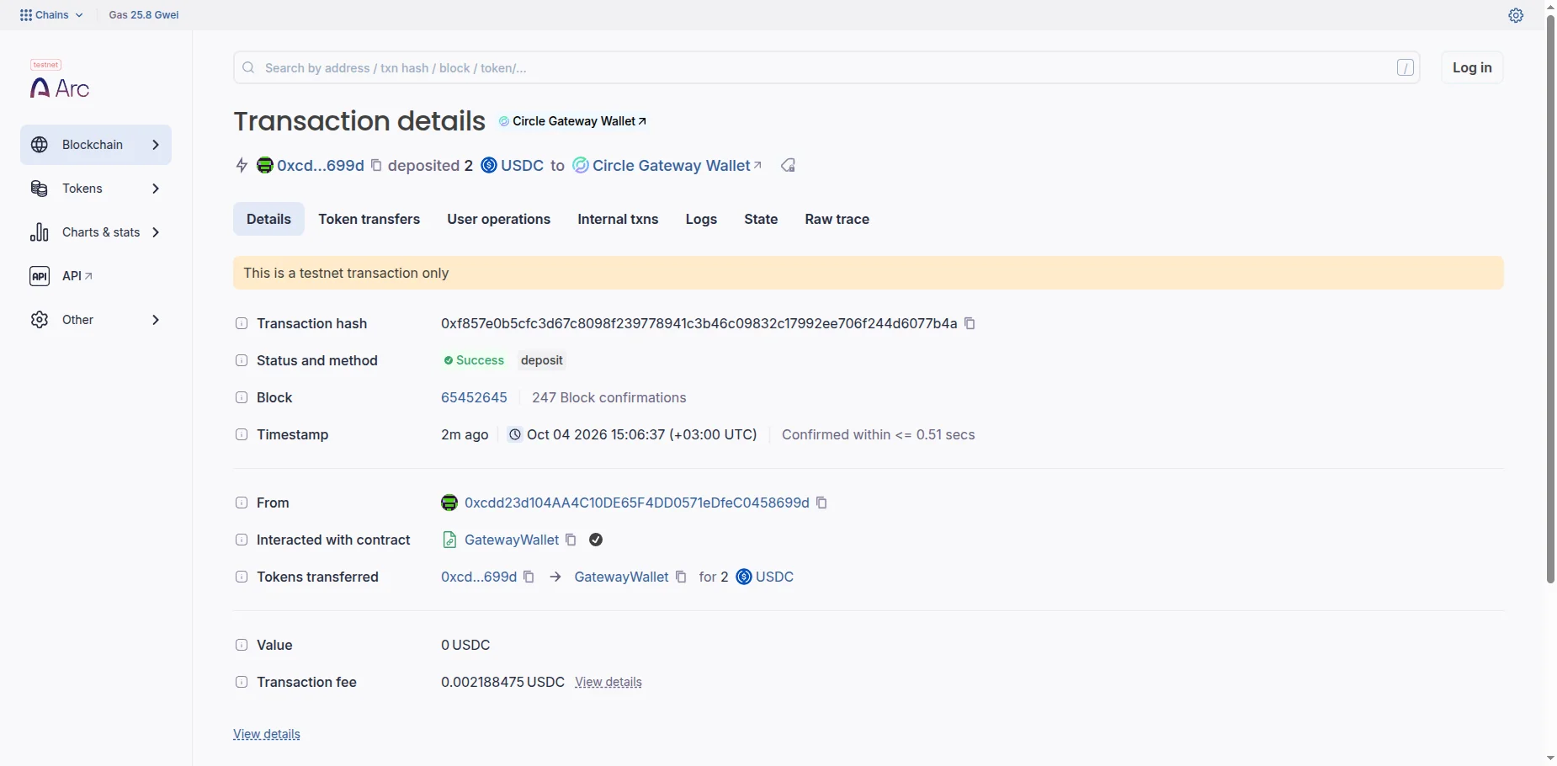Open the Raw trace tab
Screen dimensions: 1557x766
click(x=837, y=219)
